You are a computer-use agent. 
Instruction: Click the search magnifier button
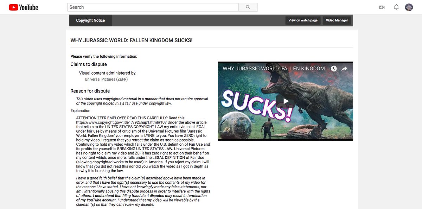(x=248, y=7)
